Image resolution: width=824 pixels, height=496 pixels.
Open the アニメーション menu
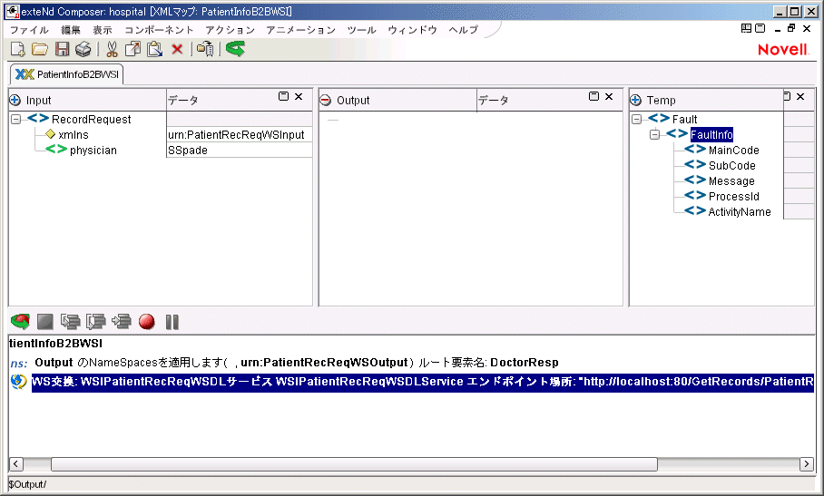pyautogui.click(x=300, y=30)
